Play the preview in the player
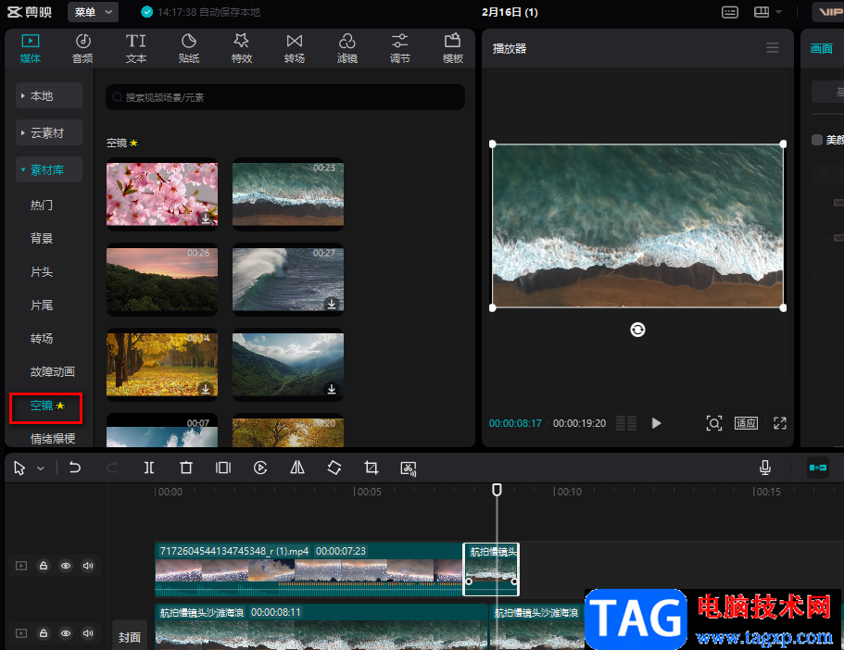Image resolution: width=844 pixels, height=650 pixels. pyautogui.click(x=656, y=423)
